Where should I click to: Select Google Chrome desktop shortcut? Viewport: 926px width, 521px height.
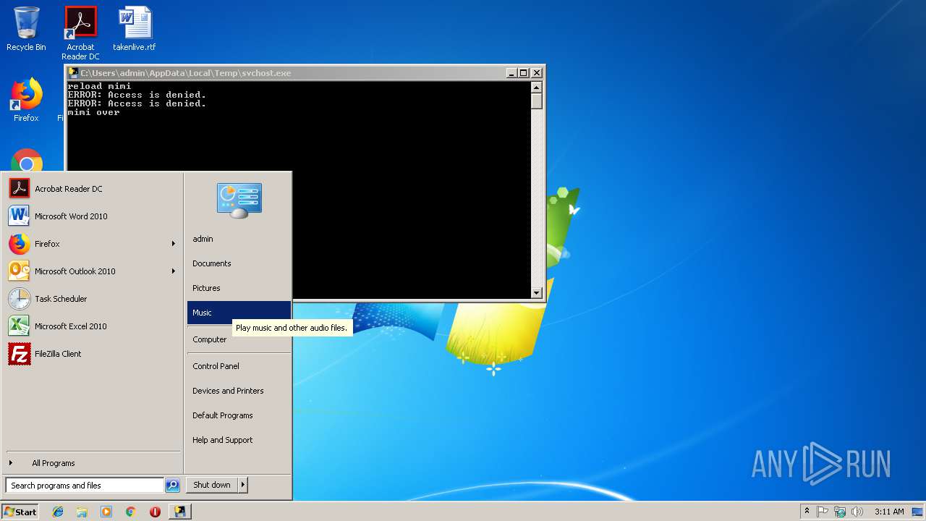tap(26, 161)
